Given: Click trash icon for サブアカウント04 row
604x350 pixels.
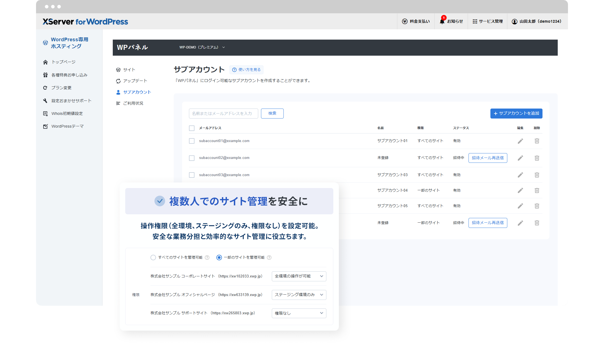Looking at the screenshot, I should point(537,191).
